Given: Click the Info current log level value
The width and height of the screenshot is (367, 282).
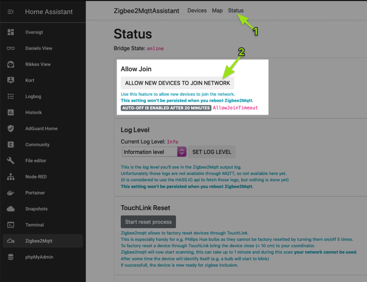Looking at the screenshot, I should 172,142.
